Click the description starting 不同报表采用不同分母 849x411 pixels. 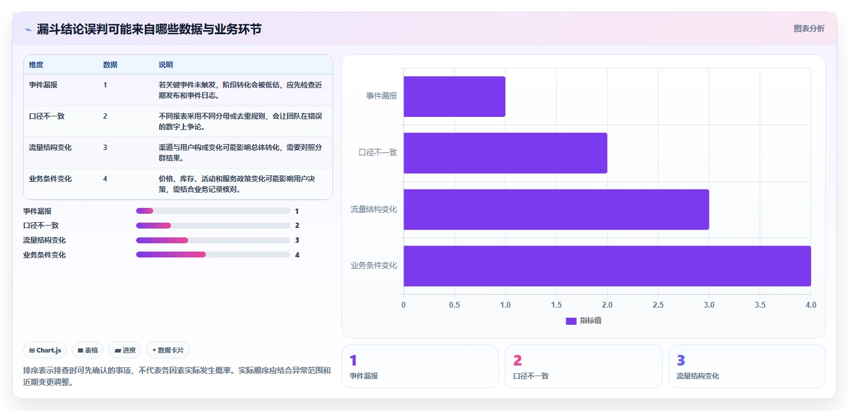pos(241,121)
